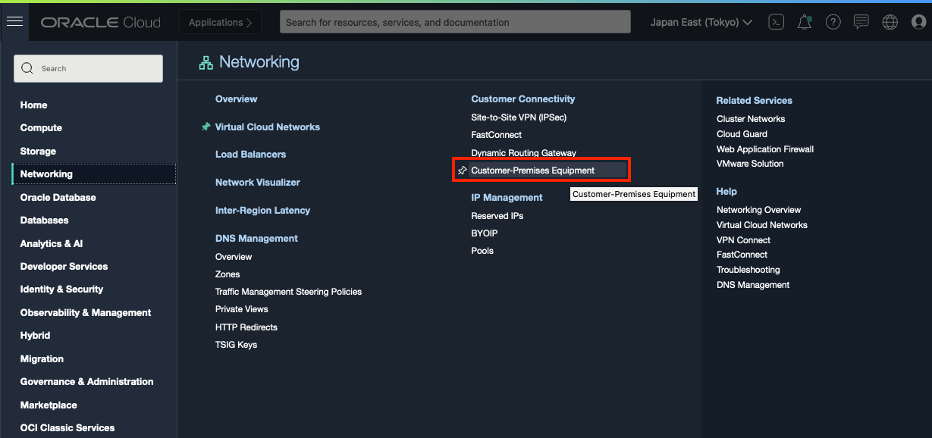Open Hybrid category
932x438 pixels.
point(36,336)
